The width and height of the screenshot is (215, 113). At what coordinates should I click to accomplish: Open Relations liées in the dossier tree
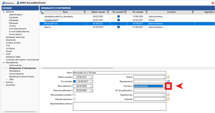pyautogui.click(x=13, y=57)
